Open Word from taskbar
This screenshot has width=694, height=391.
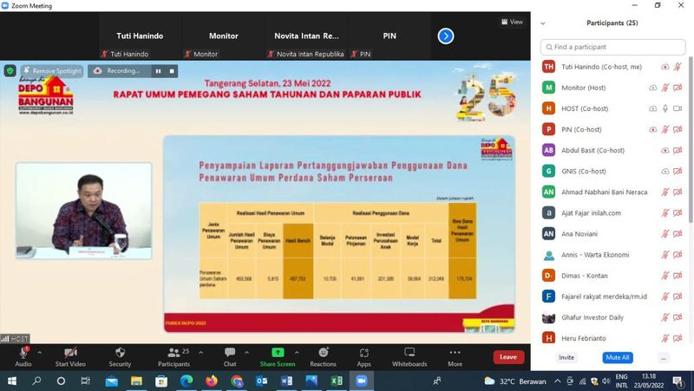point(286,381)
